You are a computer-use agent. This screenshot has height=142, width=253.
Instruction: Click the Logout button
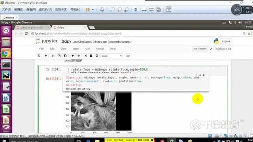coord(226,41)
